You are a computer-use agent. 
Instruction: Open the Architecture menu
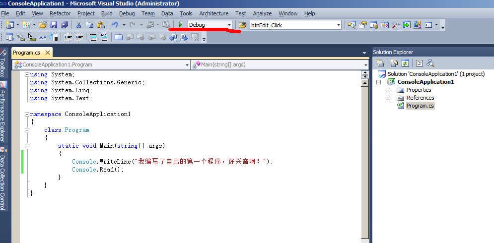pyautogui.click(x=214, y=13)
